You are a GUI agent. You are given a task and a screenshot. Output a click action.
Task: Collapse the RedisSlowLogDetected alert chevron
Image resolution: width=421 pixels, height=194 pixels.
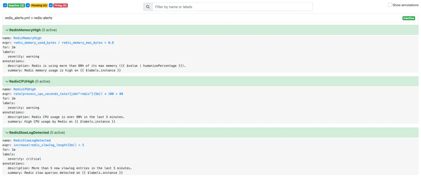pyautogui.click(x=7, y=133)
